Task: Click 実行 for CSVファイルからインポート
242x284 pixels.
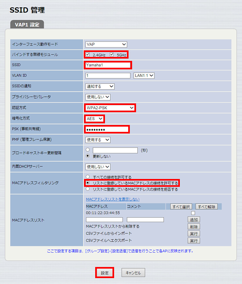Action: point(194,234)
